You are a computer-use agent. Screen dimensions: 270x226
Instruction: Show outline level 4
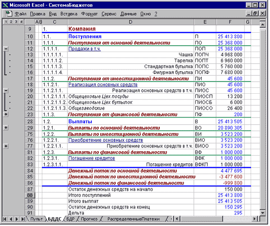click(21, 22)
